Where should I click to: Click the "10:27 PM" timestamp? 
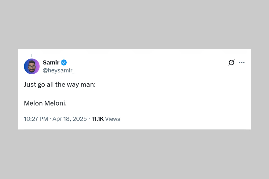[36, 119]
